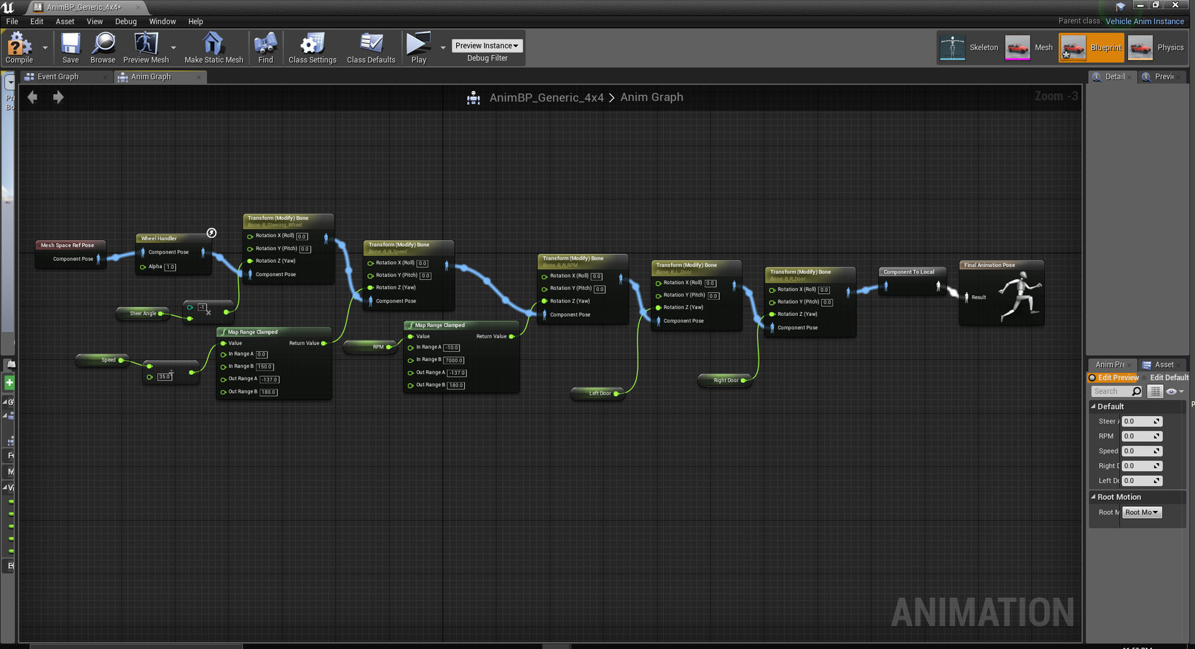Click the Edit Defaults button
1195x649 pixels.
tap(1169, 378)
